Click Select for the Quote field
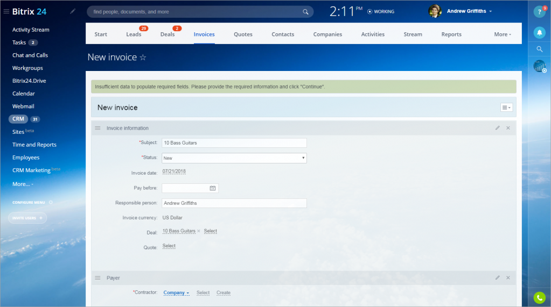Screen dimensions: 551x307 click(x=169, y=246)
